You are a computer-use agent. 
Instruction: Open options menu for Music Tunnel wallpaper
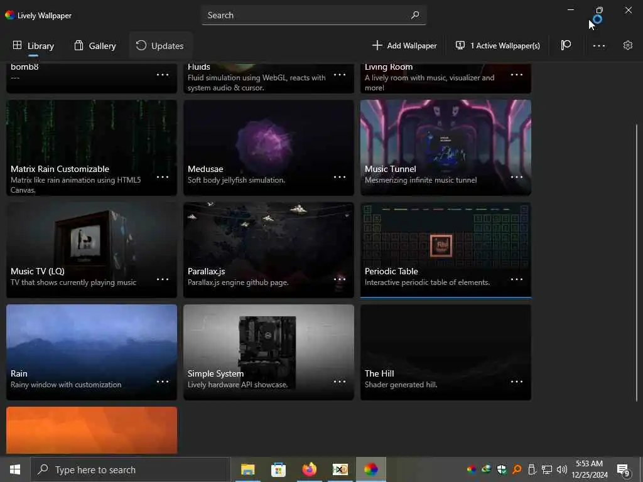[x=517, y=177]
